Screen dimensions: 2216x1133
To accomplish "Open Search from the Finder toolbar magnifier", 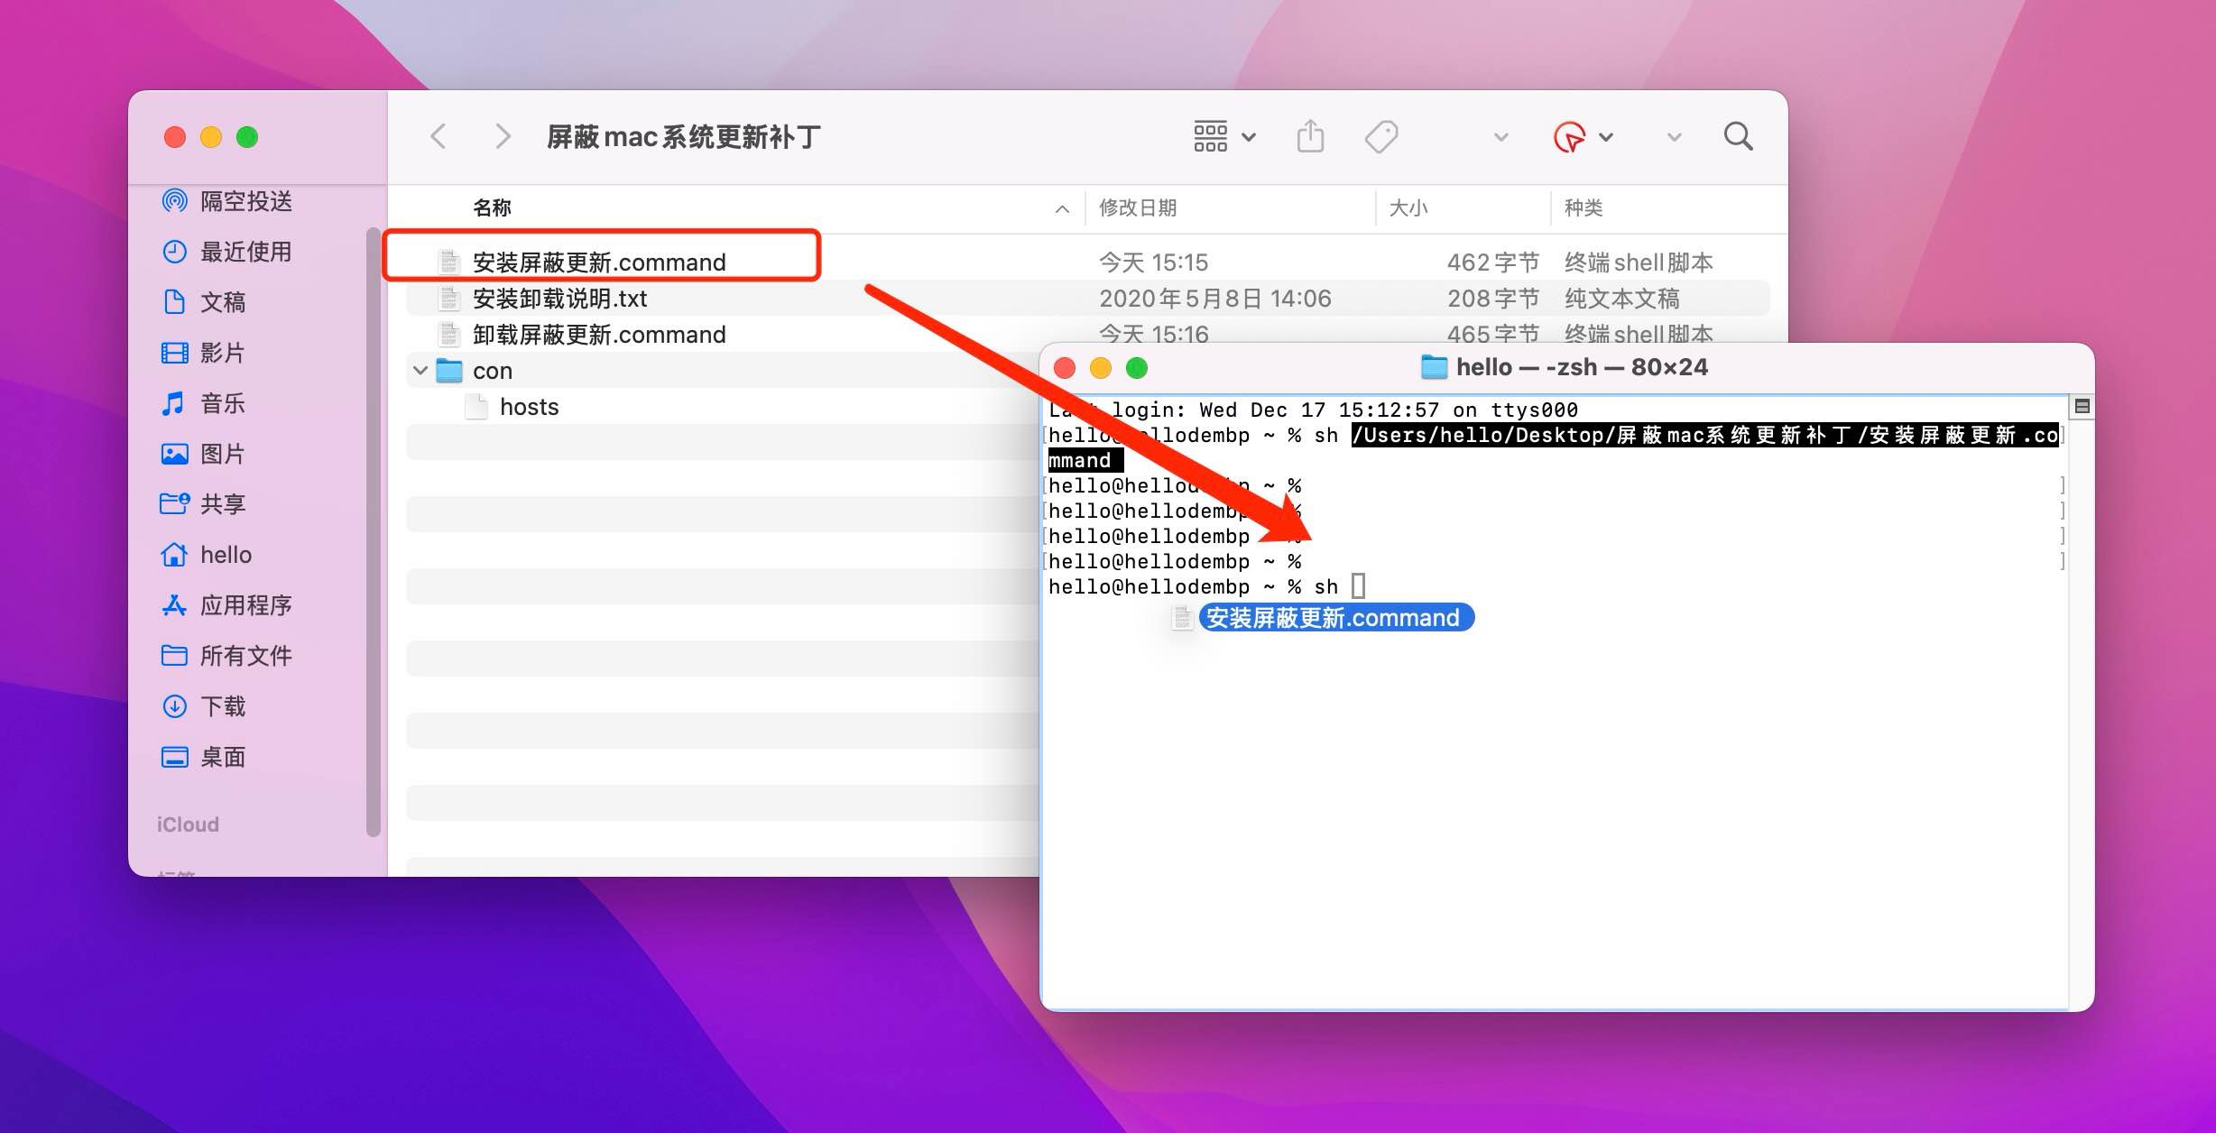I will (1737, 135).
